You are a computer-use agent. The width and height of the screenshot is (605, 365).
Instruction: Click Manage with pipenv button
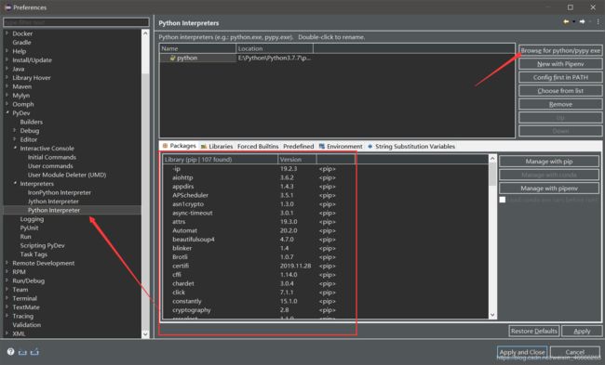tap(548, 189)
